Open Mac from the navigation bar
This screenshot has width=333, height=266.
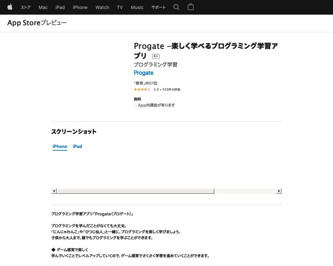pos(43,7)
